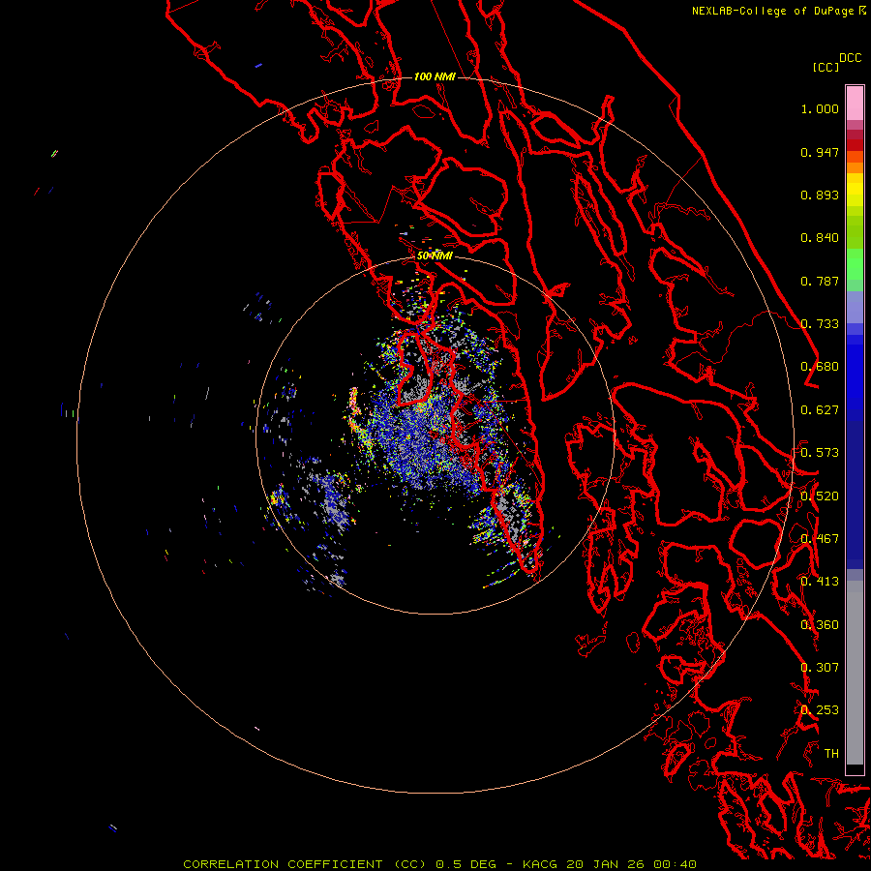Select the 1.000 value on the scale

820,108
